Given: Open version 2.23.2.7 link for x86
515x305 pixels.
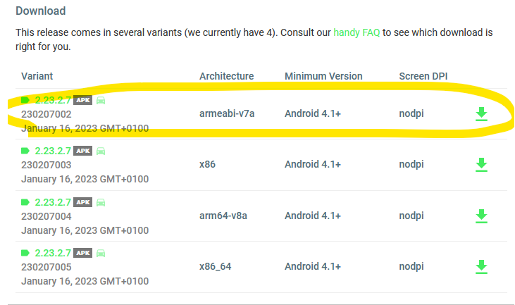Looking at the screenshot, I should coord(53,151).
